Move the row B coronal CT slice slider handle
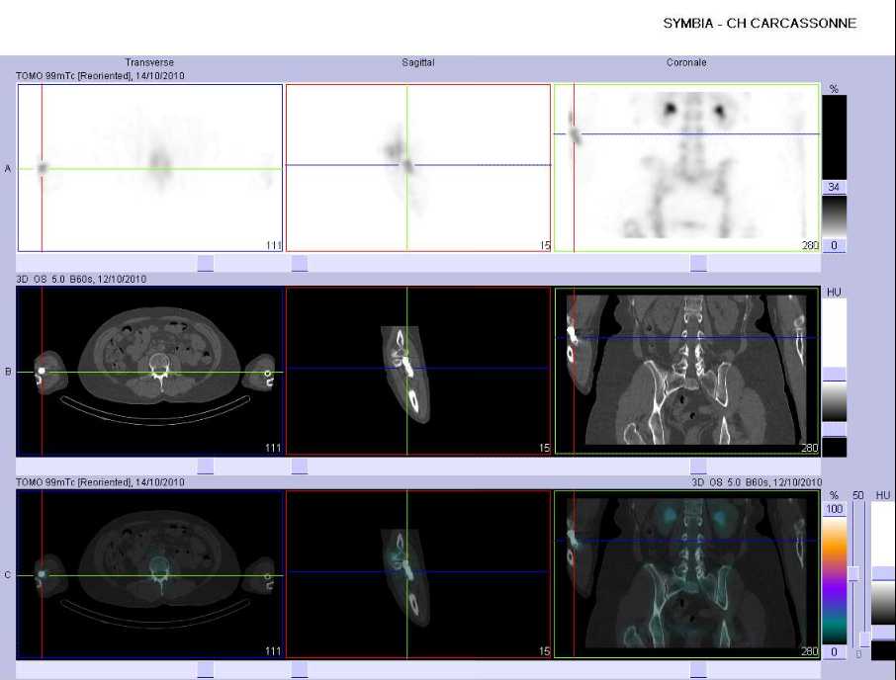Image resolution: width=896 pixels, height=680 pixels. point(698,466)
